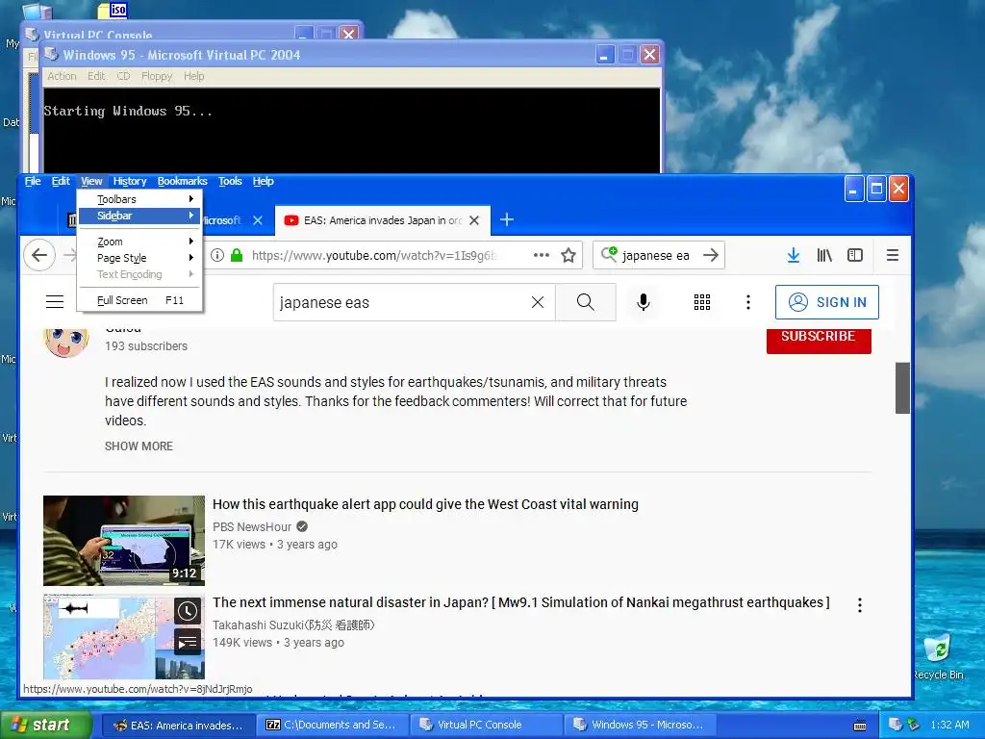
Task: Click Windows Start button
Action: click(46, 726)
